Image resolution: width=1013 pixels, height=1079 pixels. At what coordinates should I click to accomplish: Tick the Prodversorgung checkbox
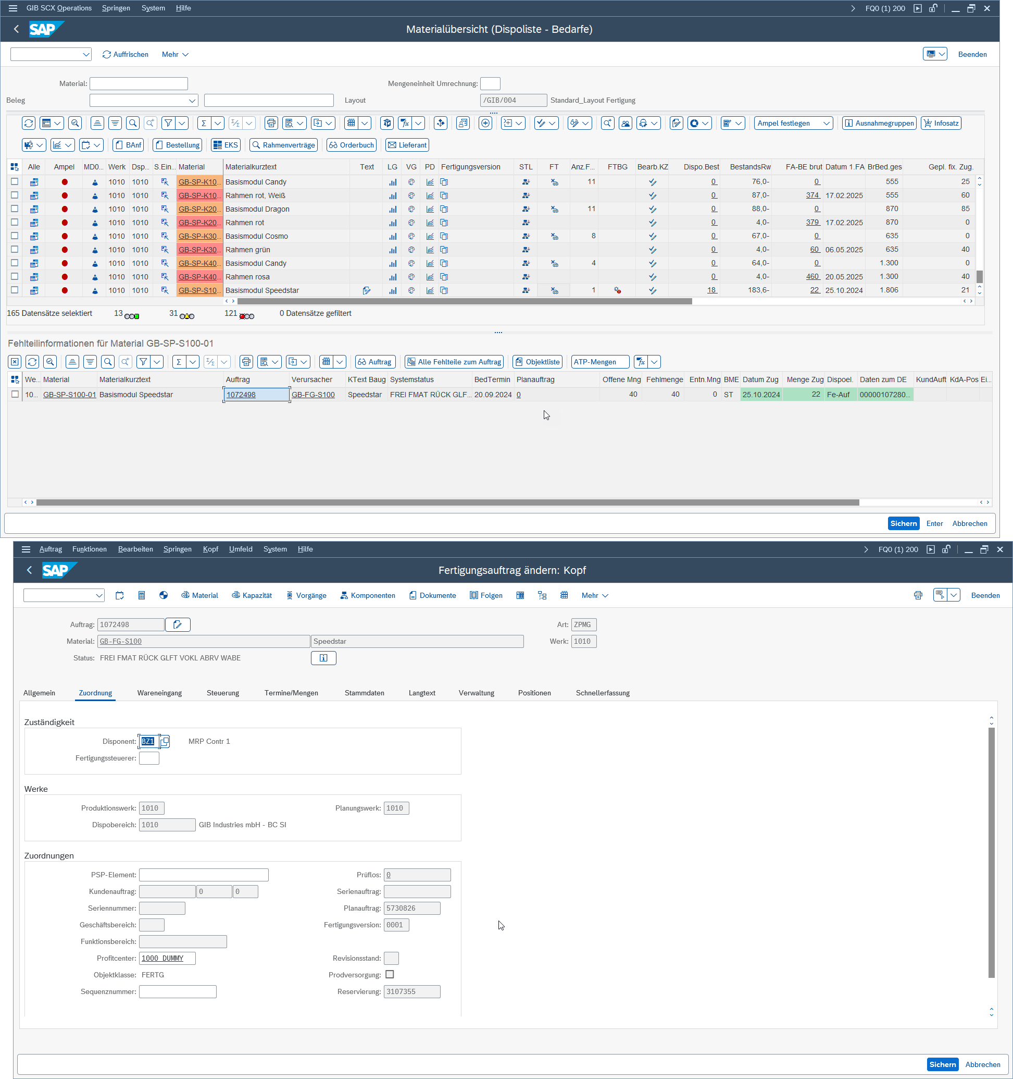(x=390, y=975)
